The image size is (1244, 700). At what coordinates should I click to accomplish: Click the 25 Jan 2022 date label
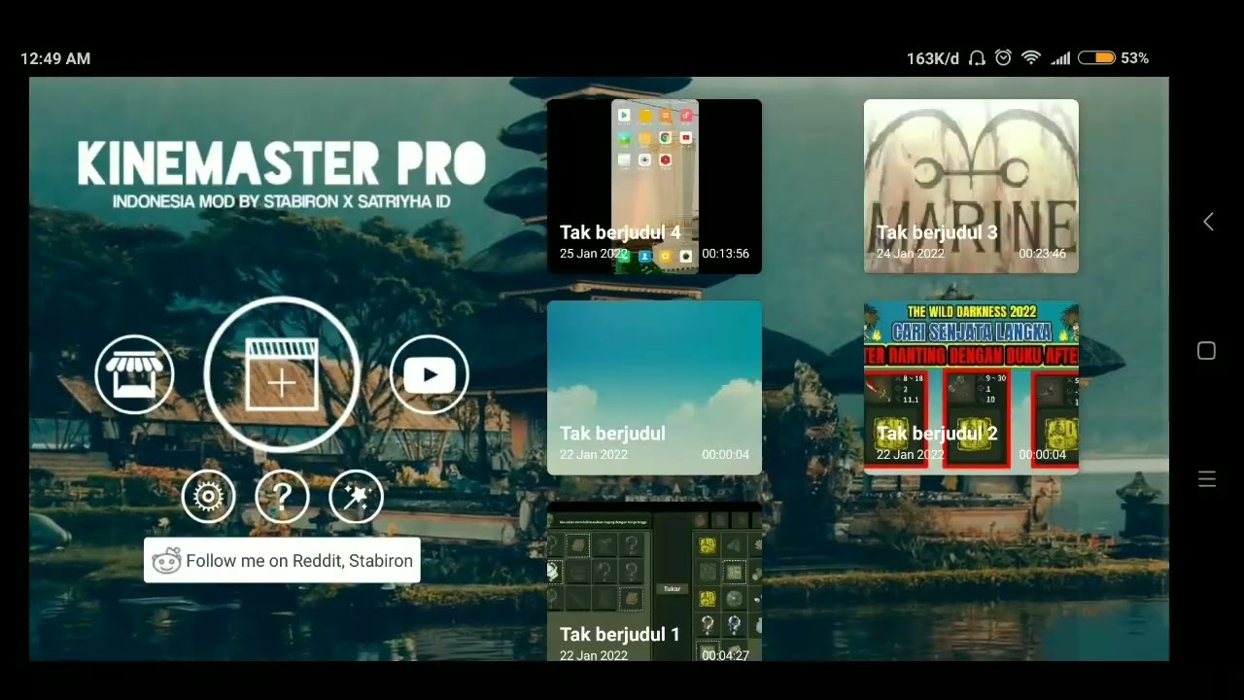(594, 254)
